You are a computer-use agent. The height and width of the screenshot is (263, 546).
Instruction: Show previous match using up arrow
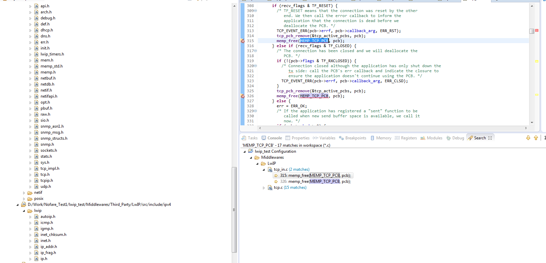click(536, 138)
